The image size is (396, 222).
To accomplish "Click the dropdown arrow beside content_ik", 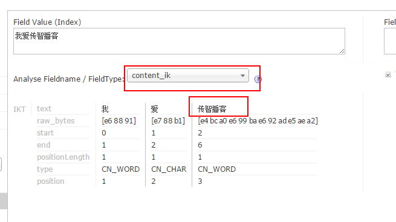I will [x=242, y=76].
